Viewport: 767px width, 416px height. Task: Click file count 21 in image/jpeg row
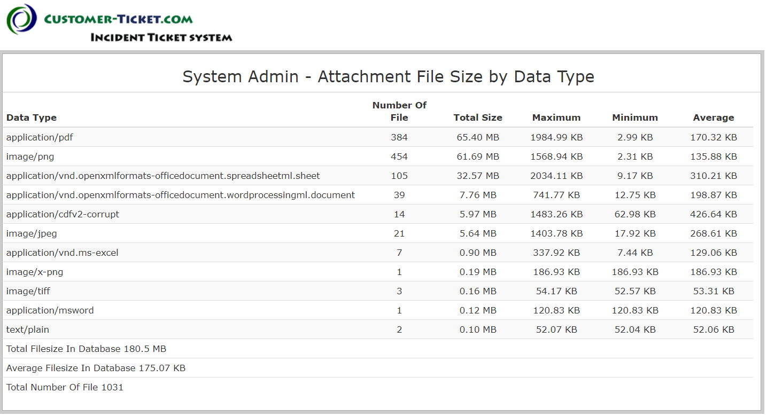pyautogui.click(x=399, y=233)
